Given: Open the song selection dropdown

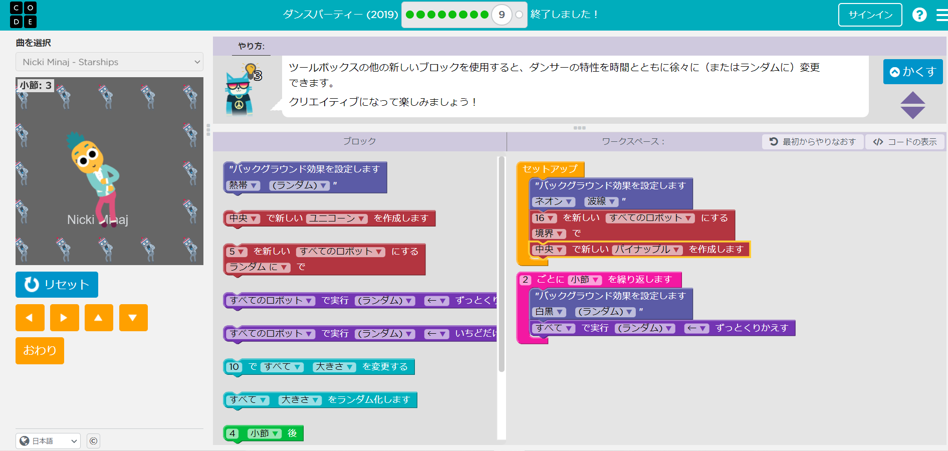Looking at the screenshot, I should [x=109, y=62].
